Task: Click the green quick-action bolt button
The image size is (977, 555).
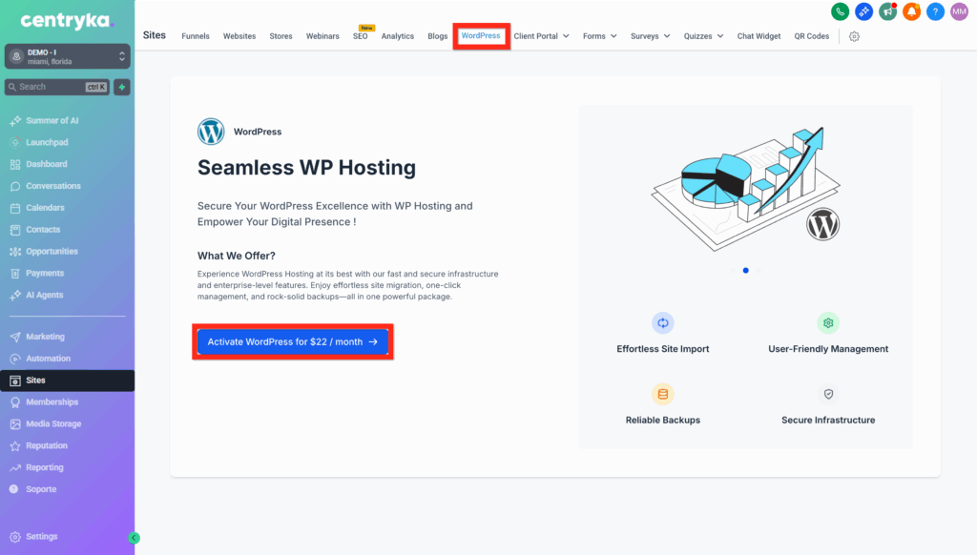Action: click(x=122, y=87)
